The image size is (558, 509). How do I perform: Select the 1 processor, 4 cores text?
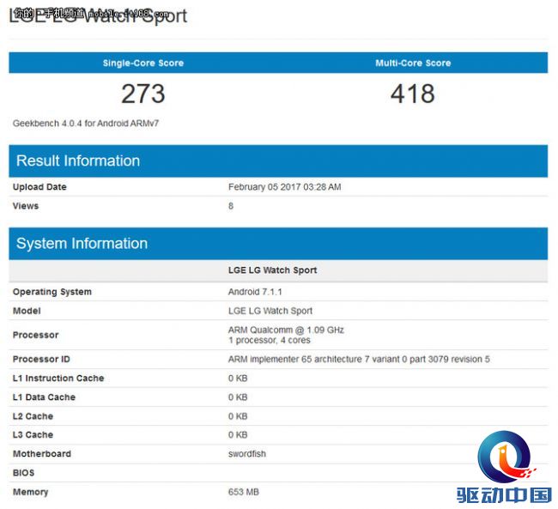click(x=270, y=340)
